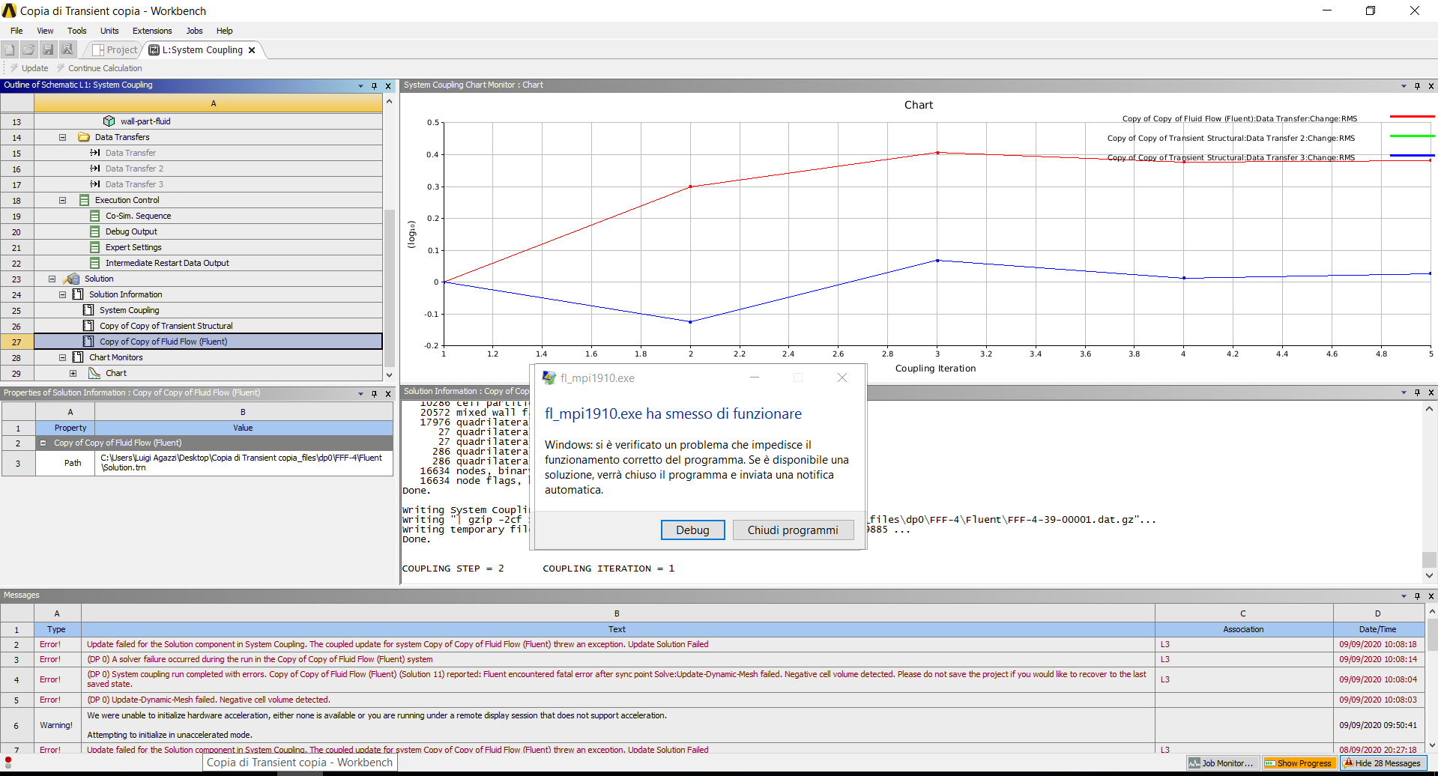
Task: Close the L:System Coupling tab
Action: click(x=252, y=50)
